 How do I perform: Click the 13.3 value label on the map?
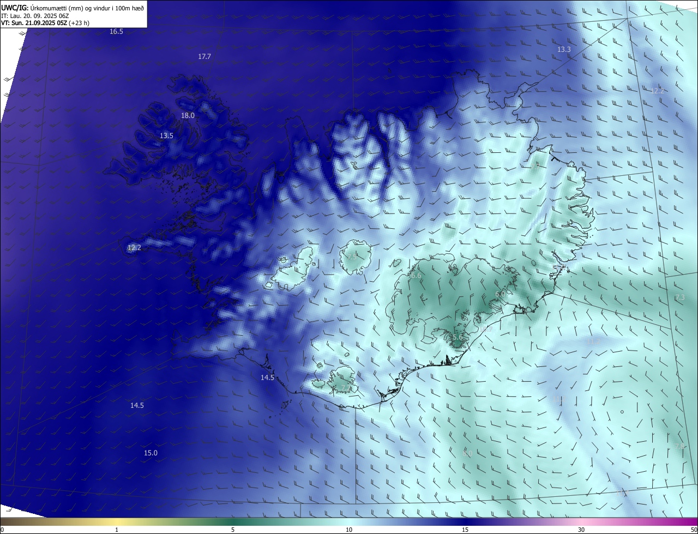564,50
